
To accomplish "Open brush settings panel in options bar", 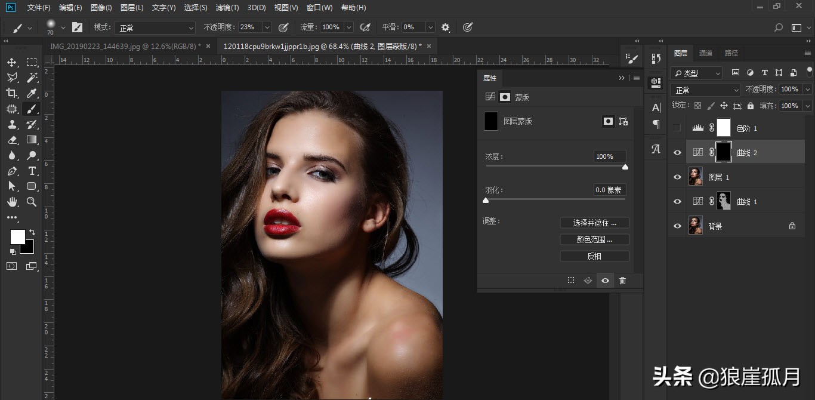I will coord(77,27).
